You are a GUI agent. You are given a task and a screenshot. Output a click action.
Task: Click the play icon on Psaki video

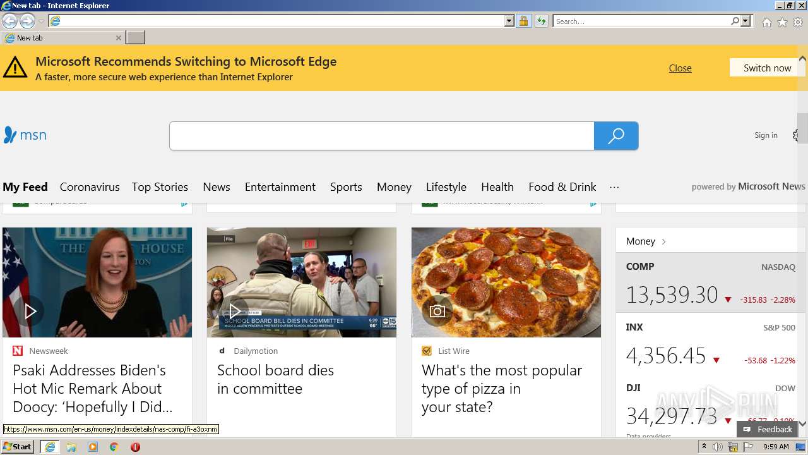pos(30,311)
